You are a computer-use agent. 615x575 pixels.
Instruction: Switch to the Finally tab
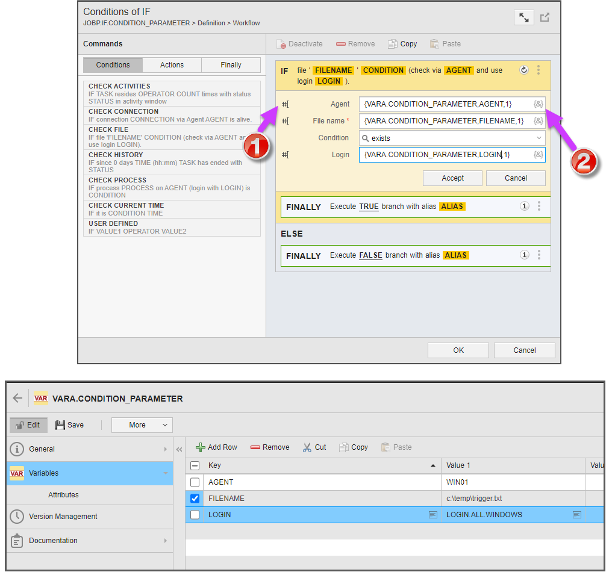tap(231, 64)
